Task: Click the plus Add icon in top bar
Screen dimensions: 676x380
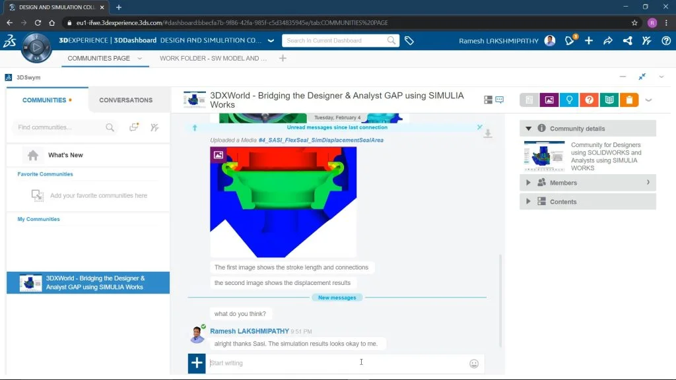Action: (588, 40)
